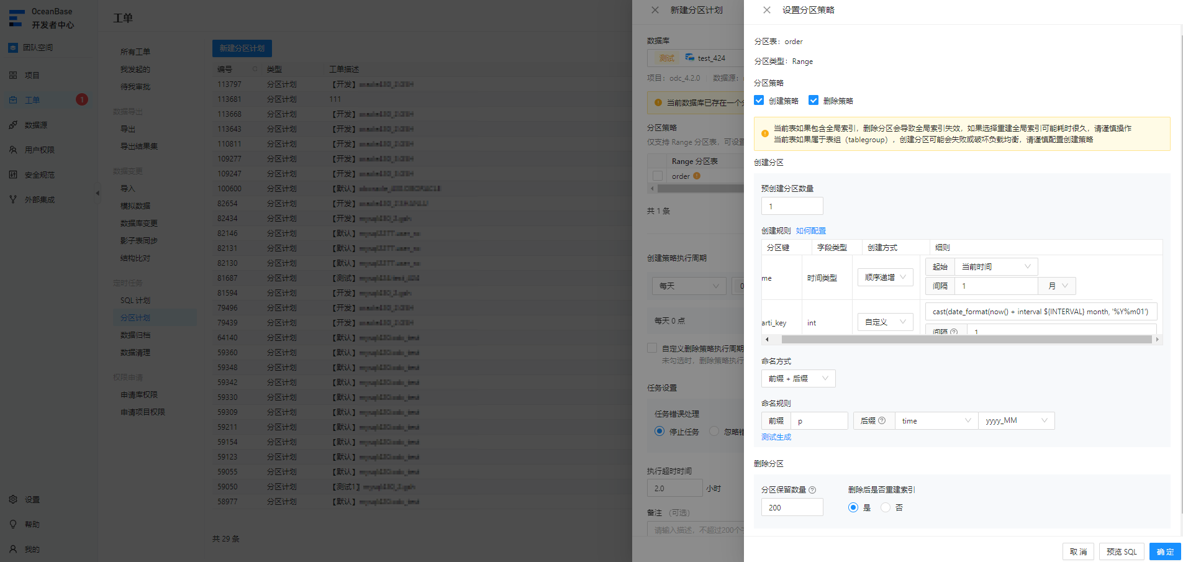Uncheck the 删除策略 checkbox
1183x562 pixels.
point(814,100)
